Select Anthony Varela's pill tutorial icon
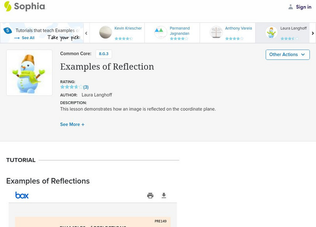The height and width of the screenshot is (227, 316). pos(216,32)
